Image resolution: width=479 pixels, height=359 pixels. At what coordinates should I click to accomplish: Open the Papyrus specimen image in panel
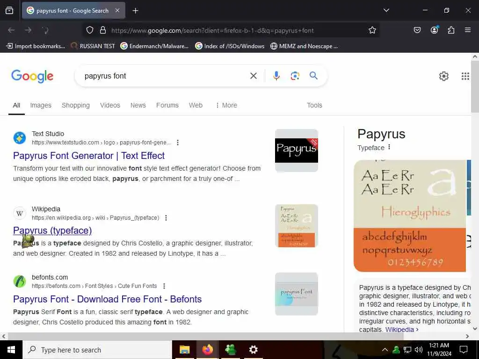[410, 216]
